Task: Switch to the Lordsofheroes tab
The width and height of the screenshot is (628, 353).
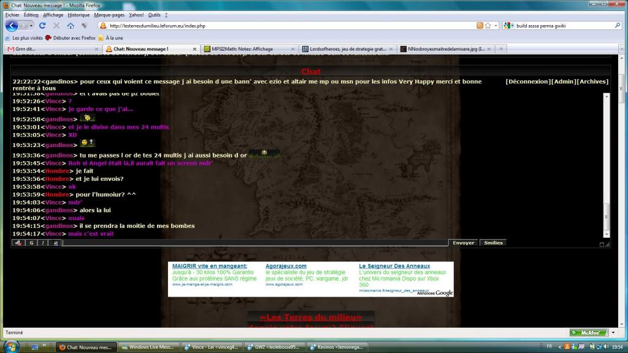Action: (x=347, y=49)
